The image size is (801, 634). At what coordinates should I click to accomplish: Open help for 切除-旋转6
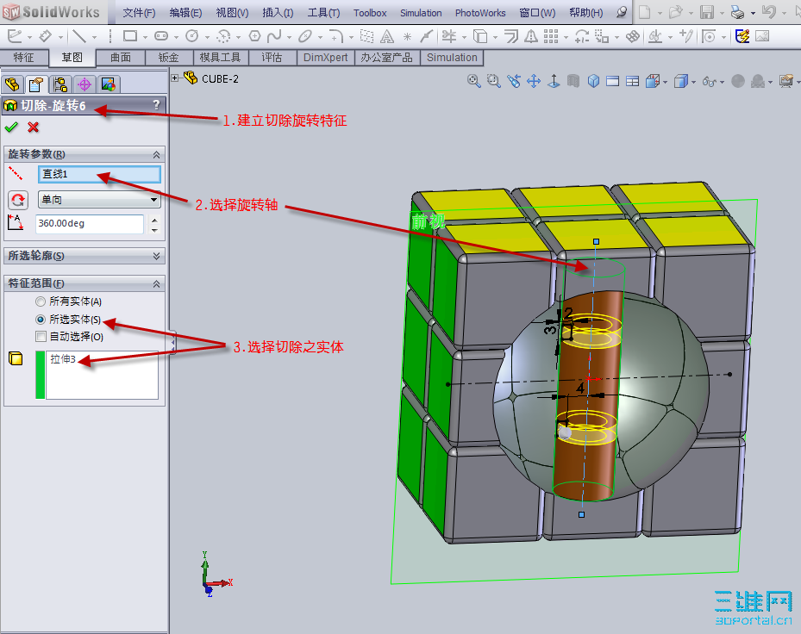pos(156,105)
